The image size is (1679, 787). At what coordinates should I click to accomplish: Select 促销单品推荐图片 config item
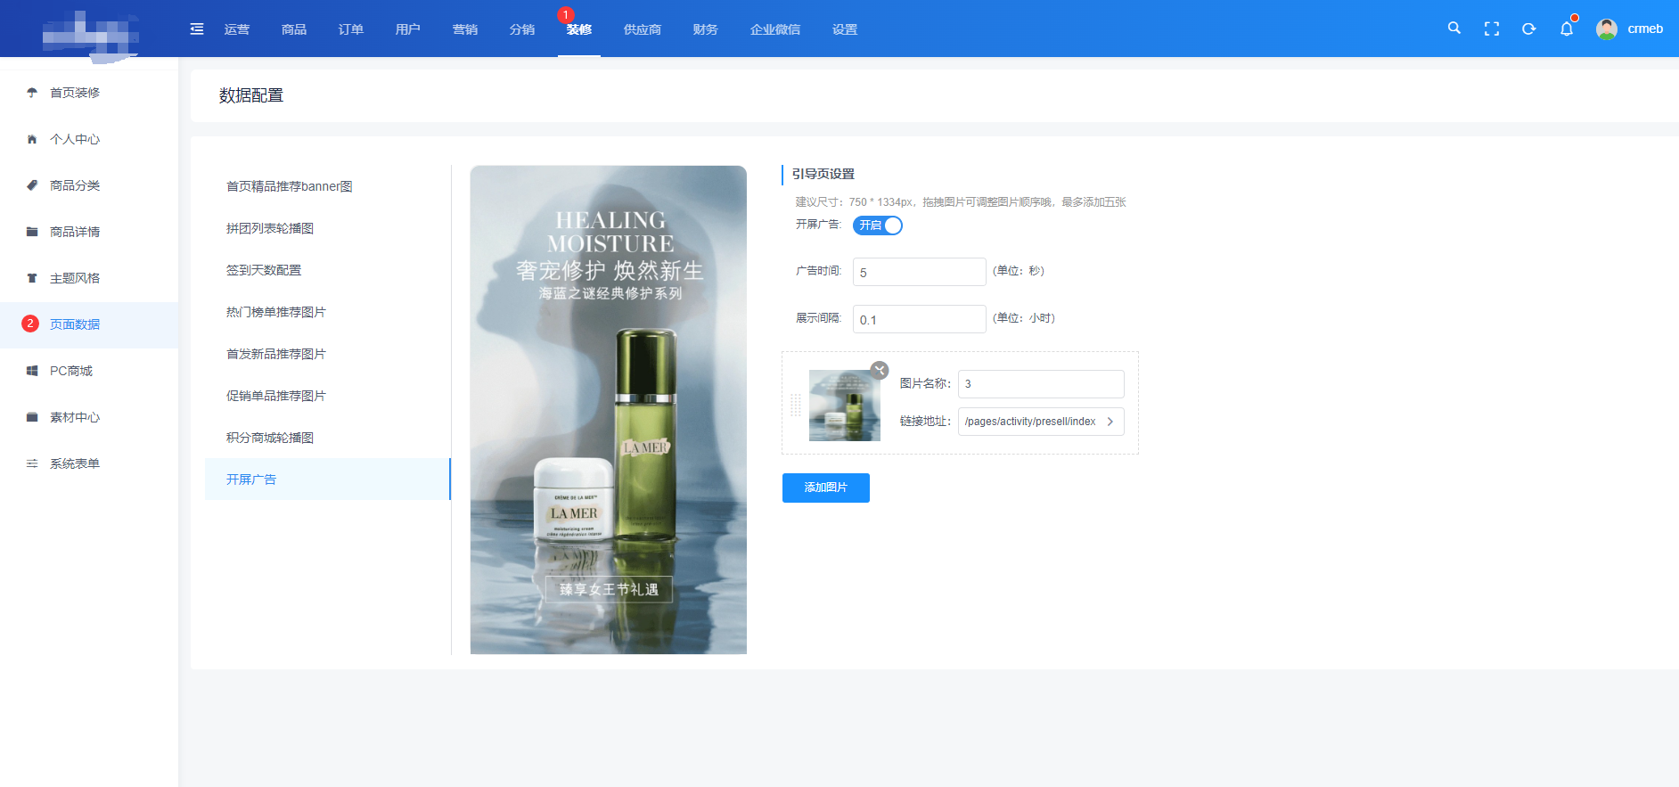[328, 396]
